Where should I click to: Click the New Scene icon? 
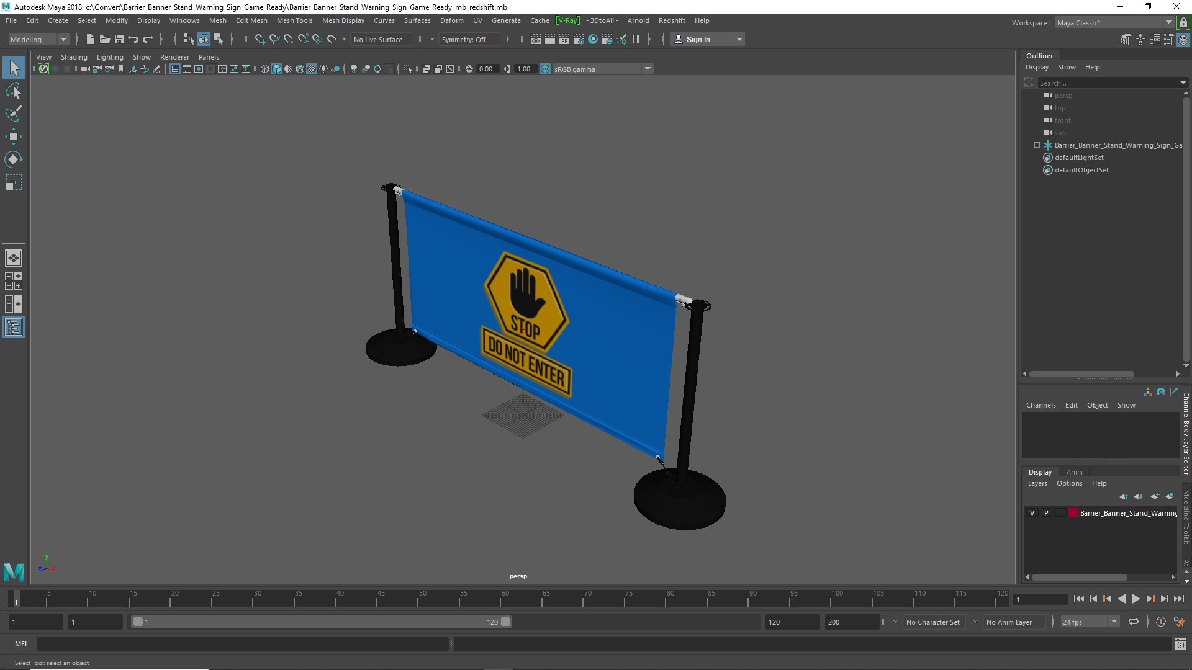pyautogui.click(x=90, y=39)
